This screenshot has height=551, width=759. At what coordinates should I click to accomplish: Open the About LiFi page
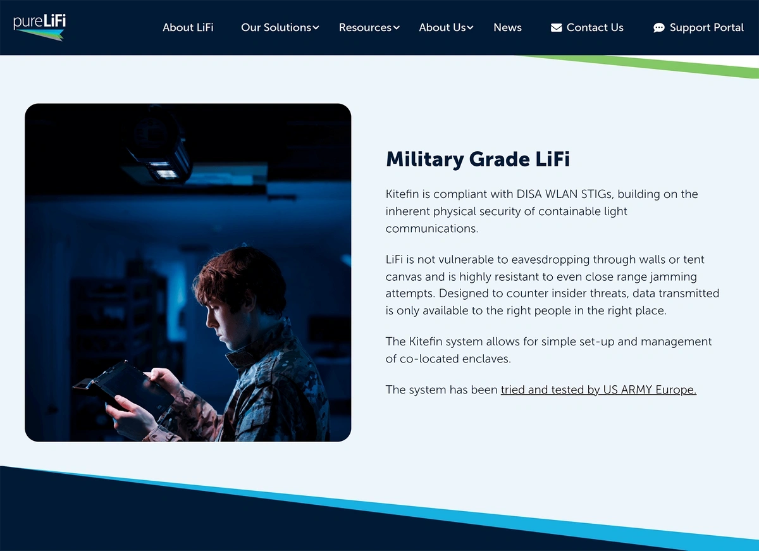tap(188, 27)
